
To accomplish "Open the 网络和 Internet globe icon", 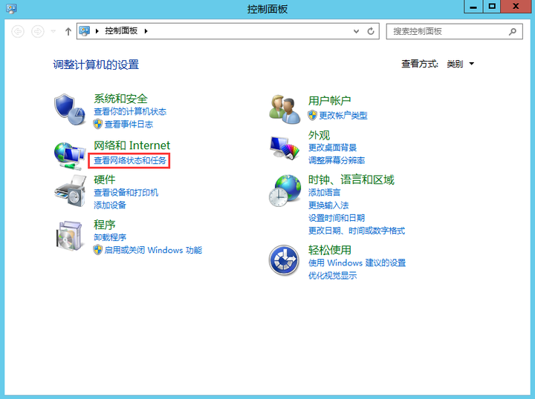I will pyautogui.click(x=70, y=156).
